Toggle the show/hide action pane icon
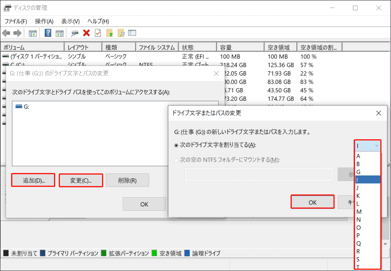This screenshot has height=271, width=391. 60,33
